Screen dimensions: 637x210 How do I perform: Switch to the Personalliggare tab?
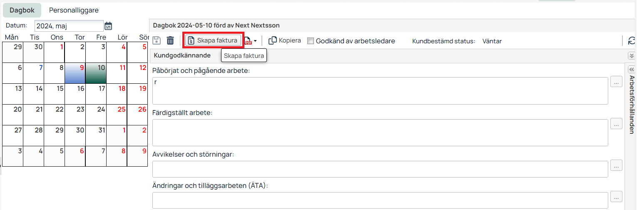click(74, 10)
